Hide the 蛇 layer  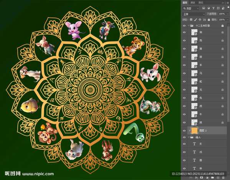[x=184, y=82]
